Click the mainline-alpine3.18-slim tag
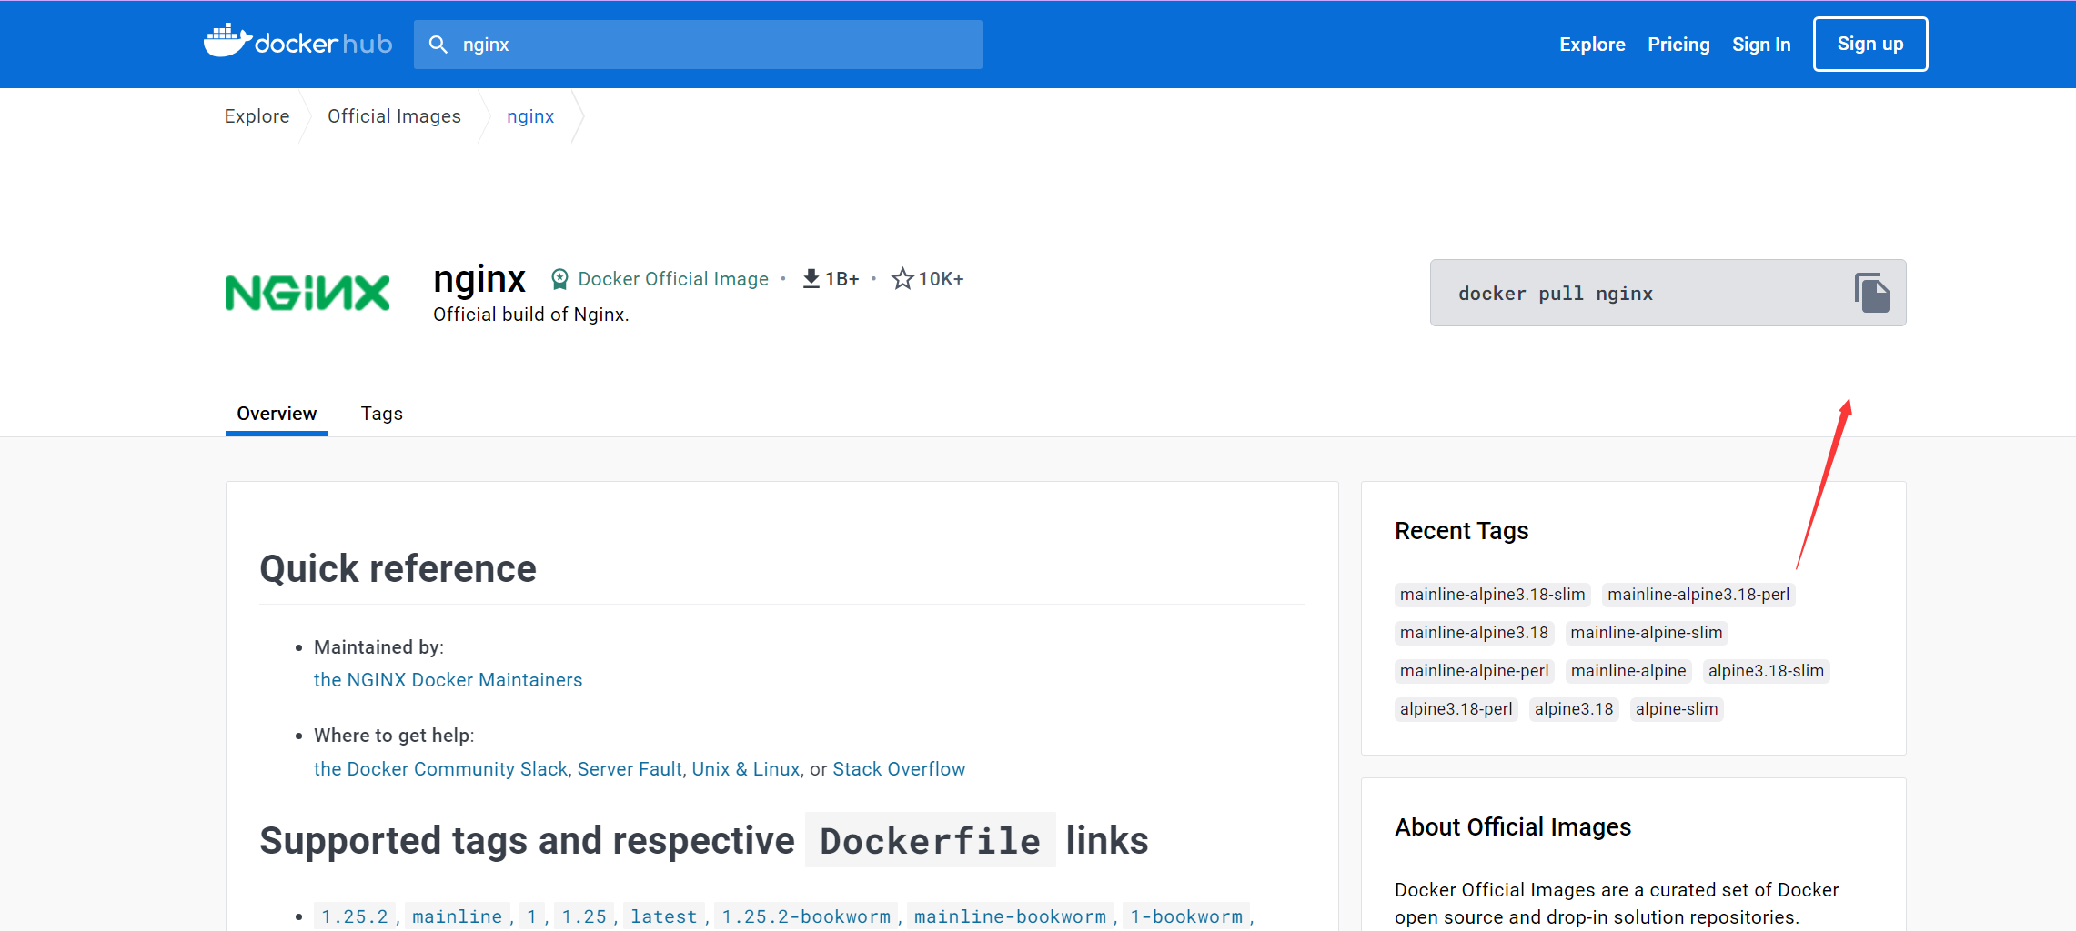2076x931 pixels. [x=1492, y=595]
